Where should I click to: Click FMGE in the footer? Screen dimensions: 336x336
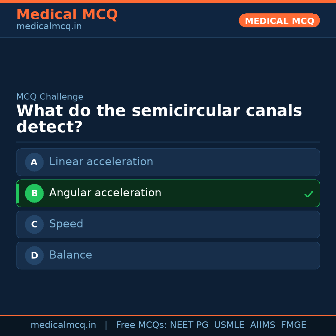pos(293,325)
